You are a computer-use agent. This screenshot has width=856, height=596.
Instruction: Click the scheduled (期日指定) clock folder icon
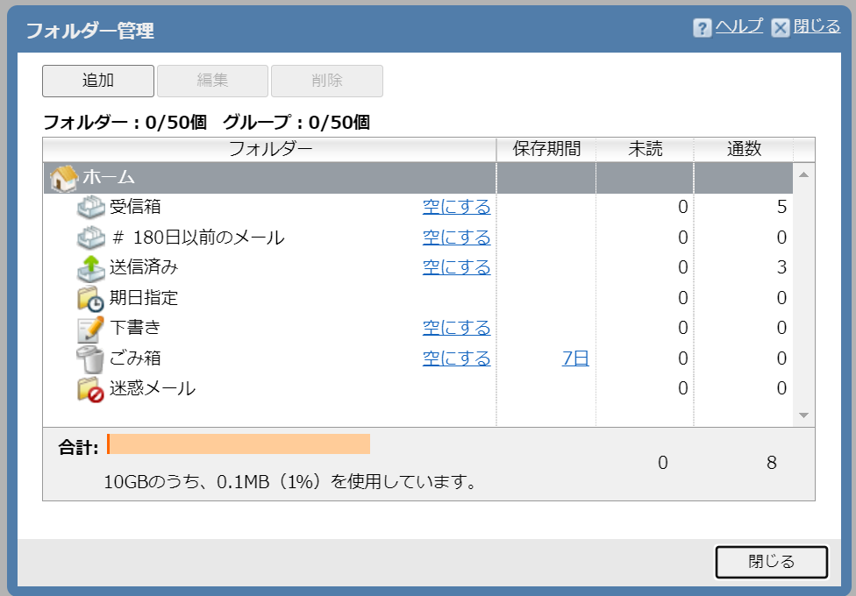tap(90, 298)
